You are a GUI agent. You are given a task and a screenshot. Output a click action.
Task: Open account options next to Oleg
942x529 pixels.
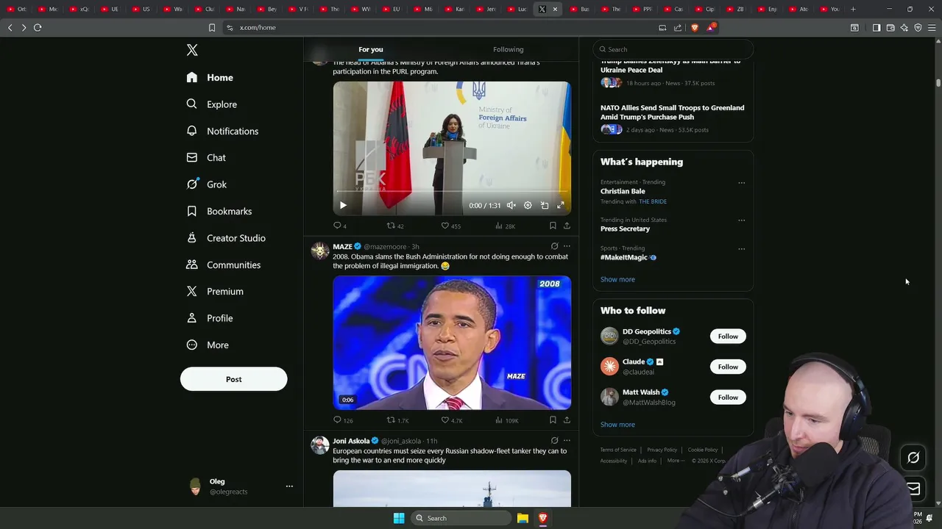(x=289, y=486)
